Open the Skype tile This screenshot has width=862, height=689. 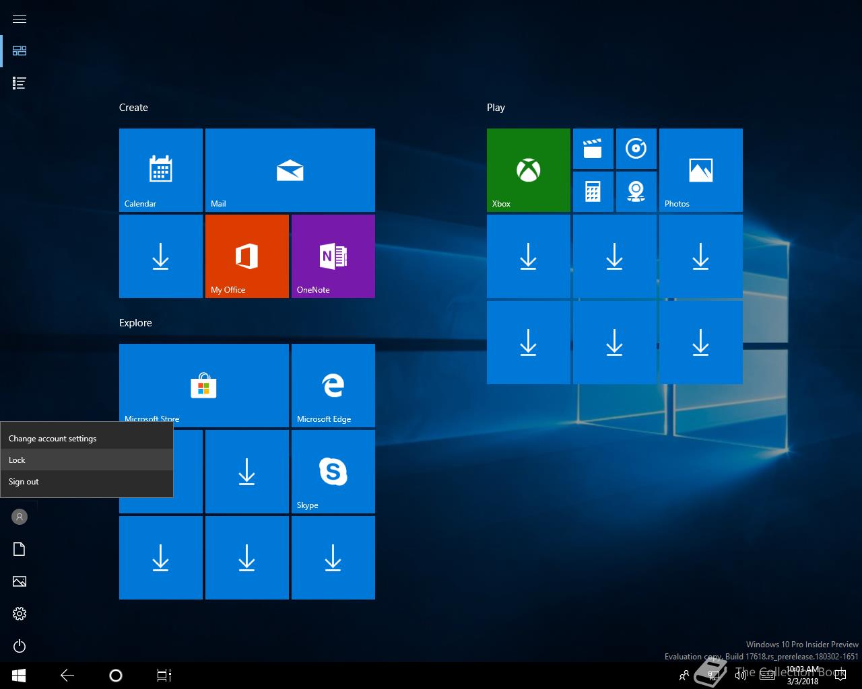(333, 472)
